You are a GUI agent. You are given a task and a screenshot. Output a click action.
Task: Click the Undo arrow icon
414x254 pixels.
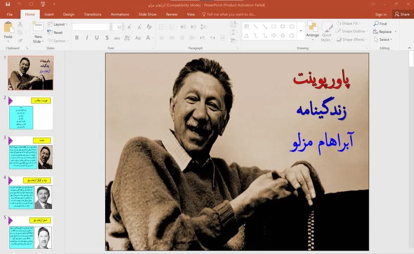tap(19, 4)
